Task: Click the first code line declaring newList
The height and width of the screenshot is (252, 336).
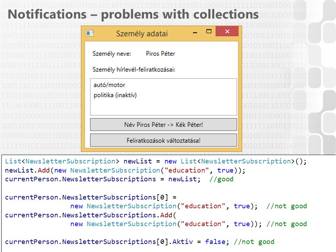Action: [x=156, y=161]
